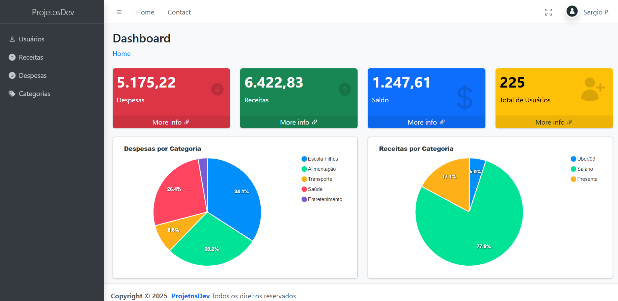618x301 pixels.
Task: Toggle the sidebar with the hamburger icon
Action: [x=119, y=12]
